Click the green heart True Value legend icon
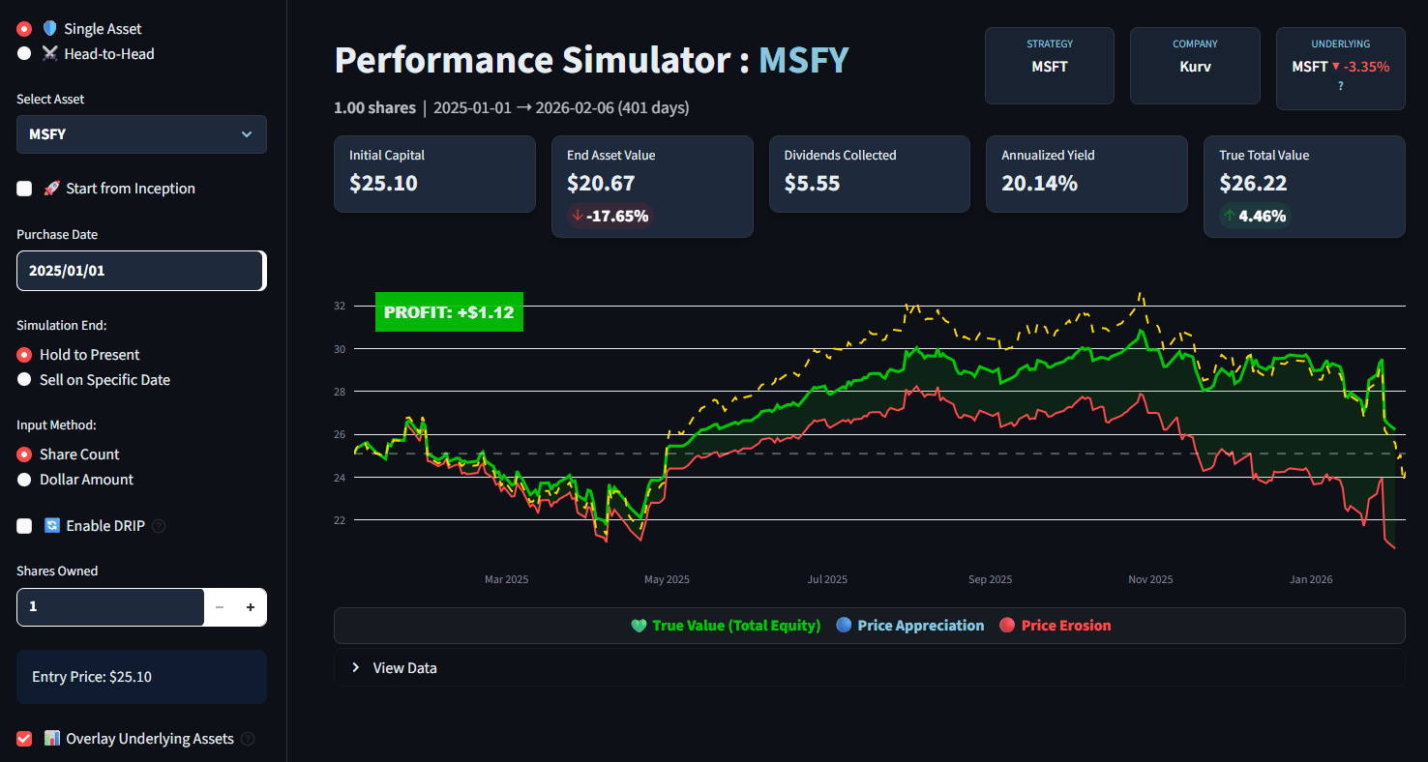Image resolution: width=1428 pixels, height=762 pixels. click(x=639, y=626)
